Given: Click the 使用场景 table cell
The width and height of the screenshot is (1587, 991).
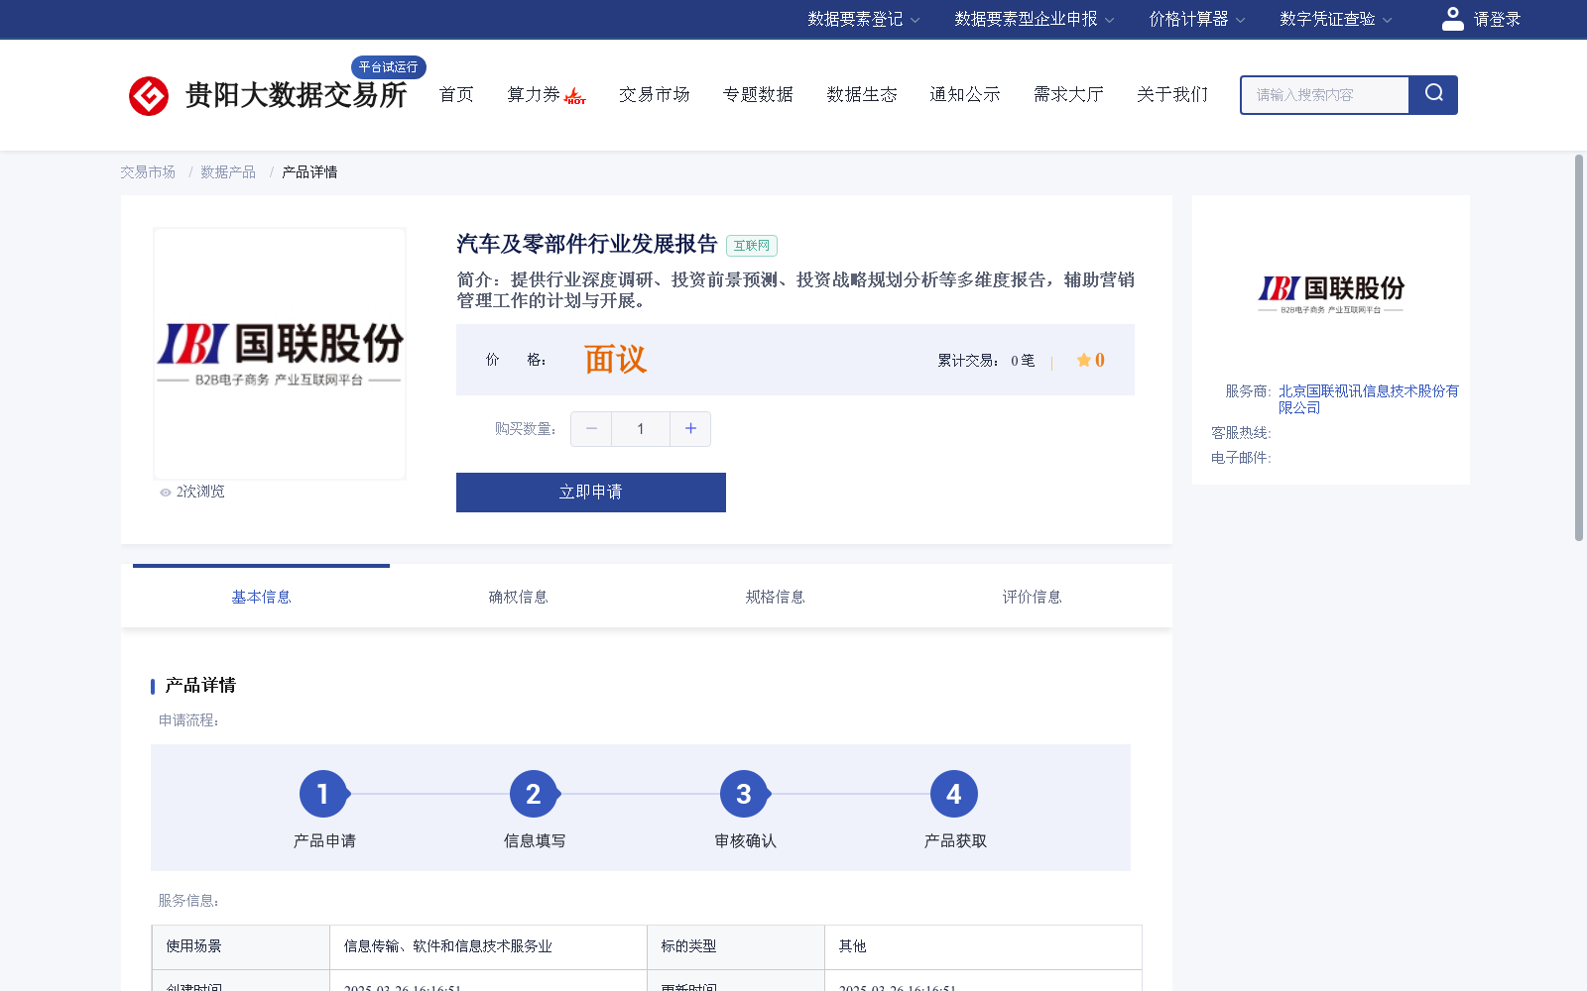Looking at the screenshot, I should pos(241,946).
